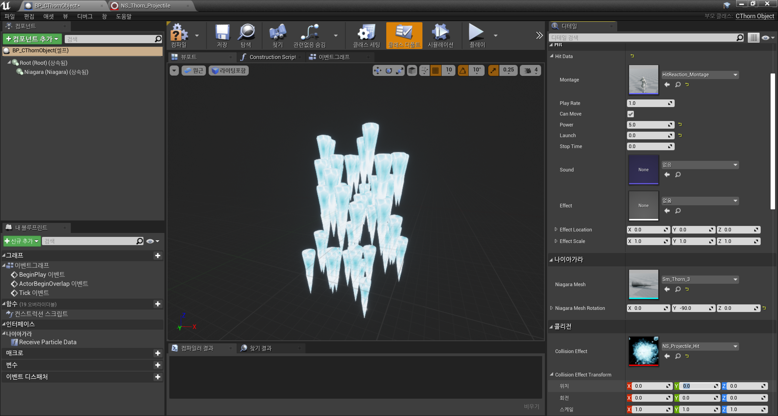Image resolution: width=778 pixels, height=416 pixels.
Task: Browse to the Niagara Mesh asset in the Content Browser
Action: pyautogui.click(x=678, y=289)
